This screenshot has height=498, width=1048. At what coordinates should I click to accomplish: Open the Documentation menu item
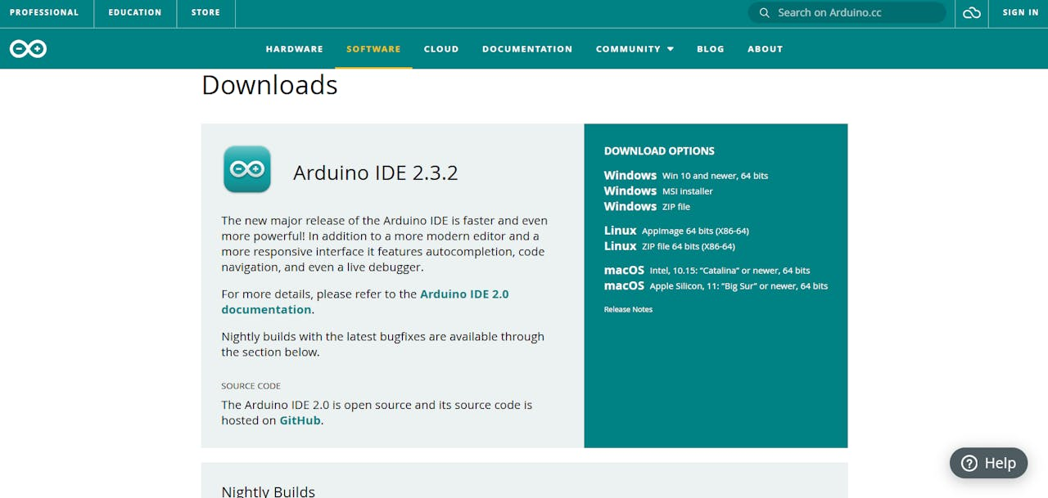click(x=527, y=49)
